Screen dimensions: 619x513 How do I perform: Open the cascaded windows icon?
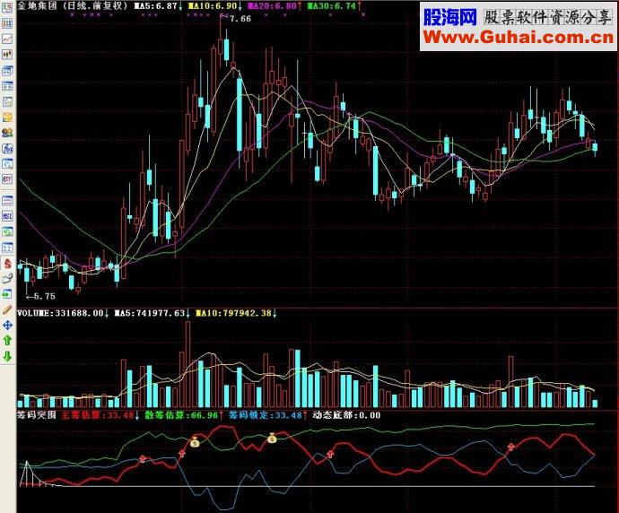[7, 70]
